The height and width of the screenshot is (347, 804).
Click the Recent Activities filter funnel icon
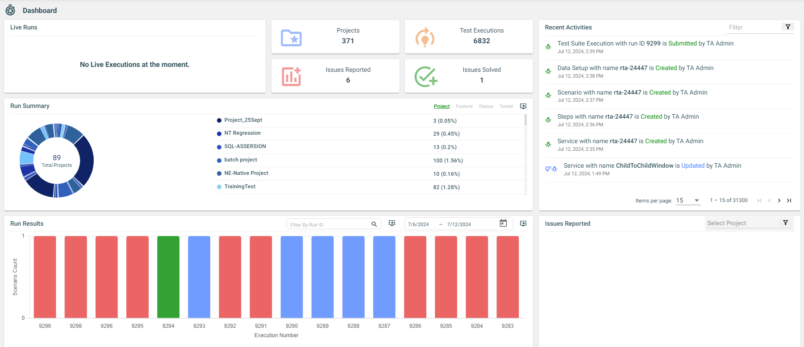tap(788, 27)
